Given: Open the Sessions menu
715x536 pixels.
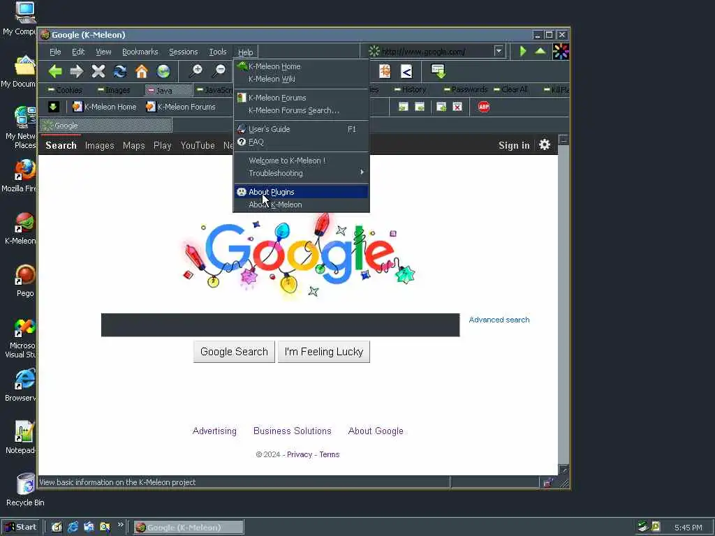Looking at the screenshot, I should tap(184, 52).
